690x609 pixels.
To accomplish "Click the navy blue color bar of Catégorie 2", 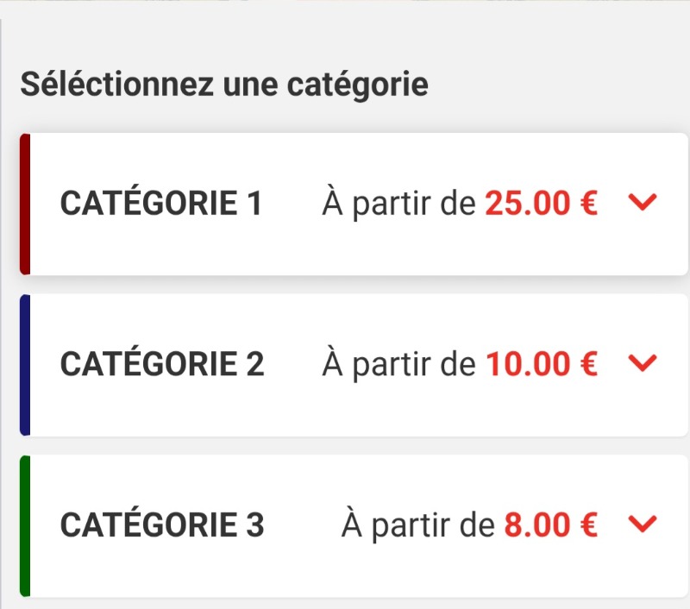I will 25,365.
